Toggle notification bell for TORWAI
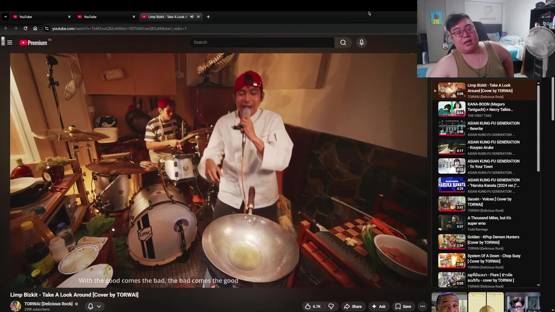The width and height of the screenshot is (555, 312). [x=91, y=306]
